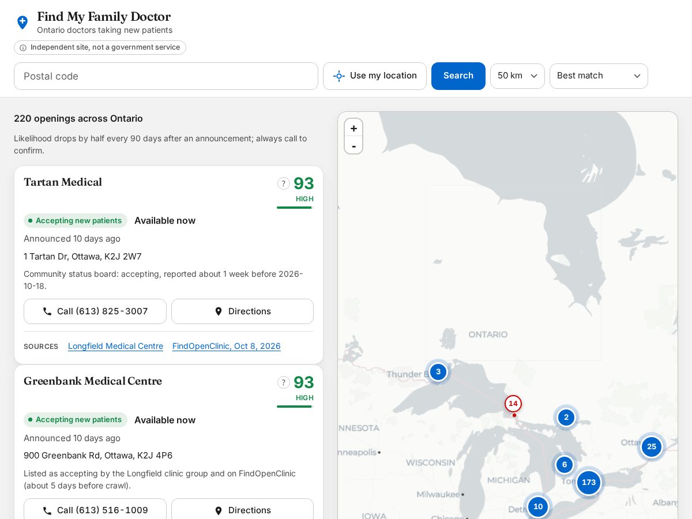Screen dimensions: 692x519
Task: Click the Use my location button
Action: [x=375, y=76]
